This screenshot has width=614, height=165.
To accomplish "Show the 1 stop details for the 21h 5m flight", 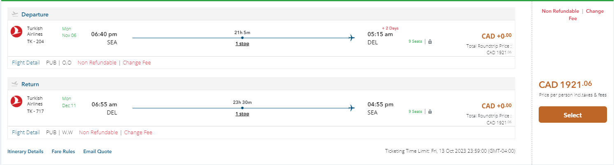I will click(x=242, y=44).
